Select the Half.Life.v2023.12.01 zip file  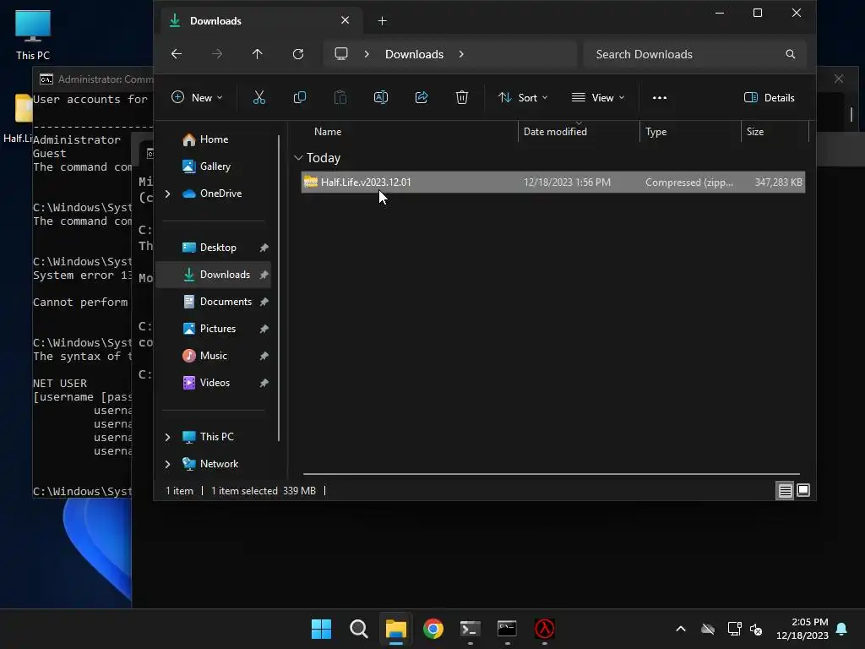click(552, 183)
